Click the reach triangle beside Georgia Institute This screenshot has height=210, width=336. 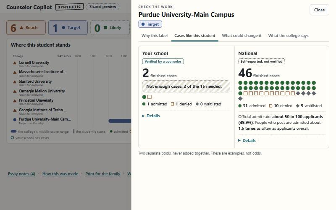(x=15, y=110)
